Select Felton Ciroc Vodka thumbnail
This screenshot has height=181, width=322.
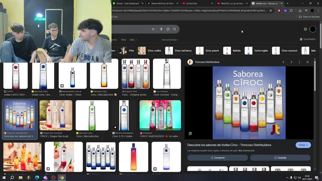click(72, 76)
